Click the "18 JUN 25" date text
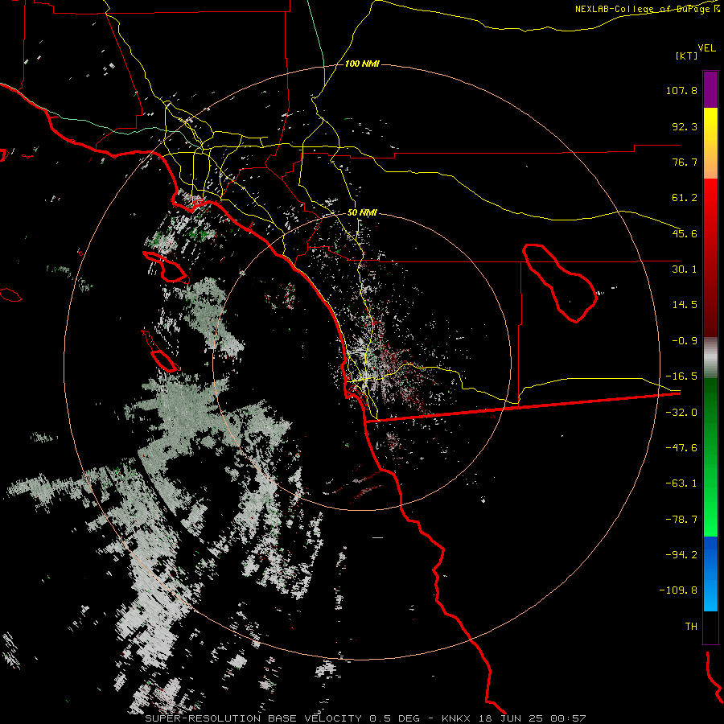 (x=512, y=718)
